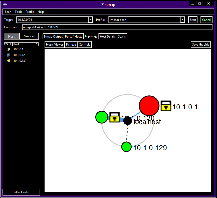Select host 10.1.0.1 in list
Screen dimensions: 217x198
19,49
